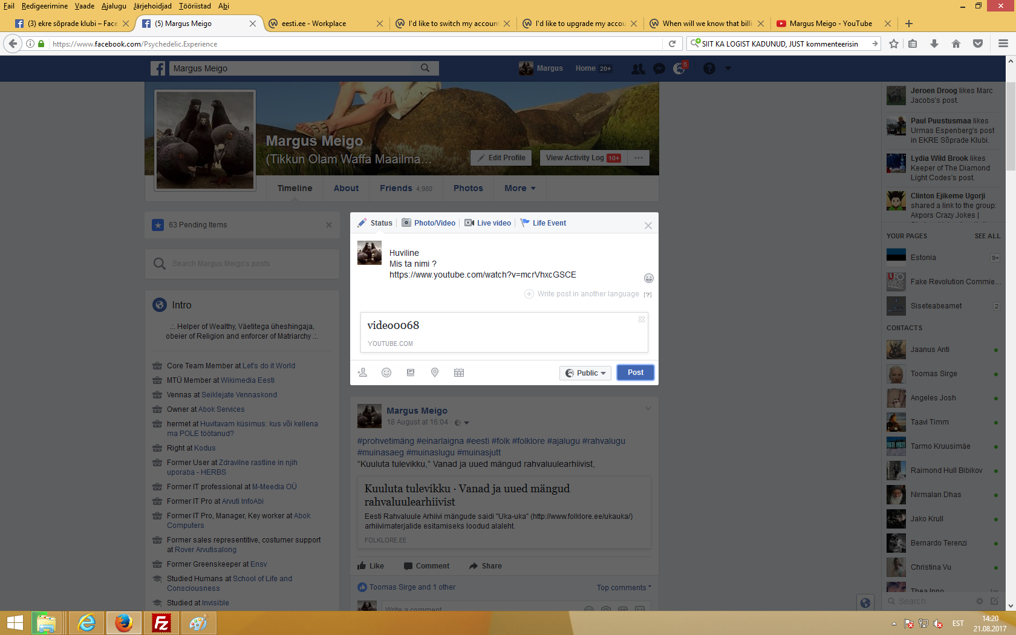Reload the page with the refresh icon
Image resolution: width=1016 pixels, height=635 pixels.
coord(672,44)
